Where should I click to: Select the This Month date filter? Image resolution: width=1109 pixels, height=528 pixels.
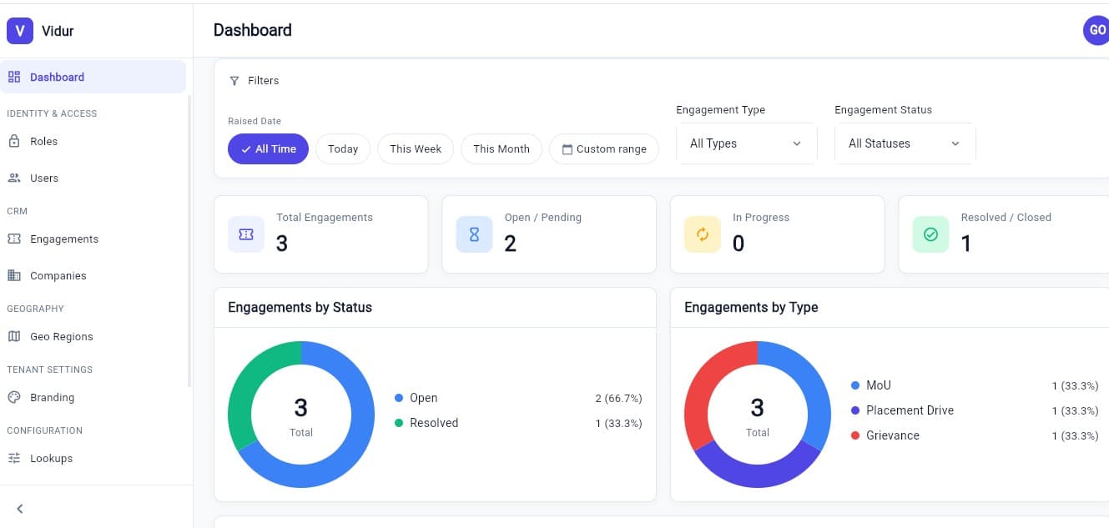click(502, 148)
